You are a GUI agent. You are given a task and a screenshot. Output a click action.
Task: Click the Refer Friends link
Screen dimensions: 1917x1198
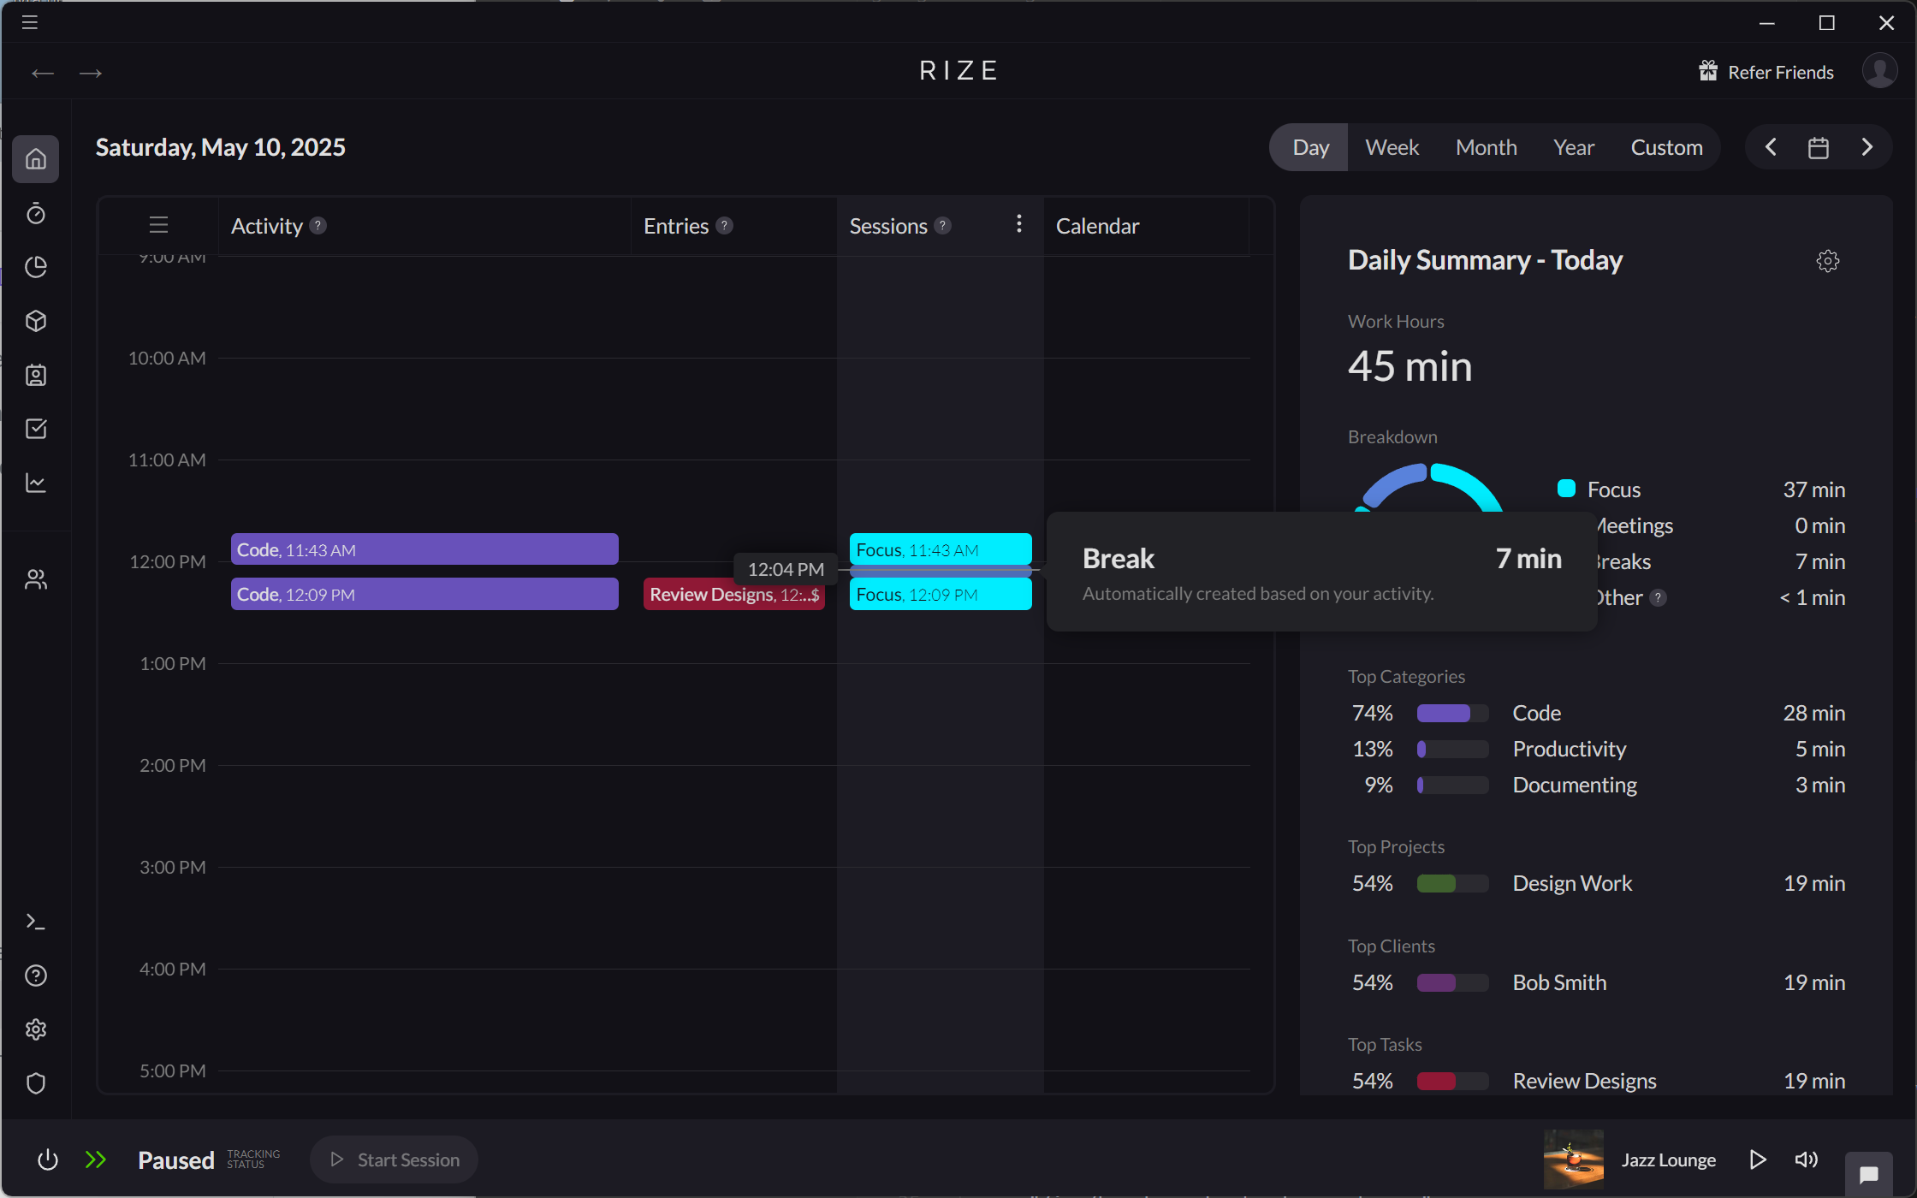click(1765, 71)
